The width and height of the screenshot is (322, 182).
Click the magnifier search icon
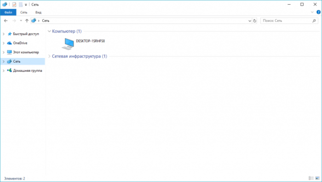coord(314,21)
